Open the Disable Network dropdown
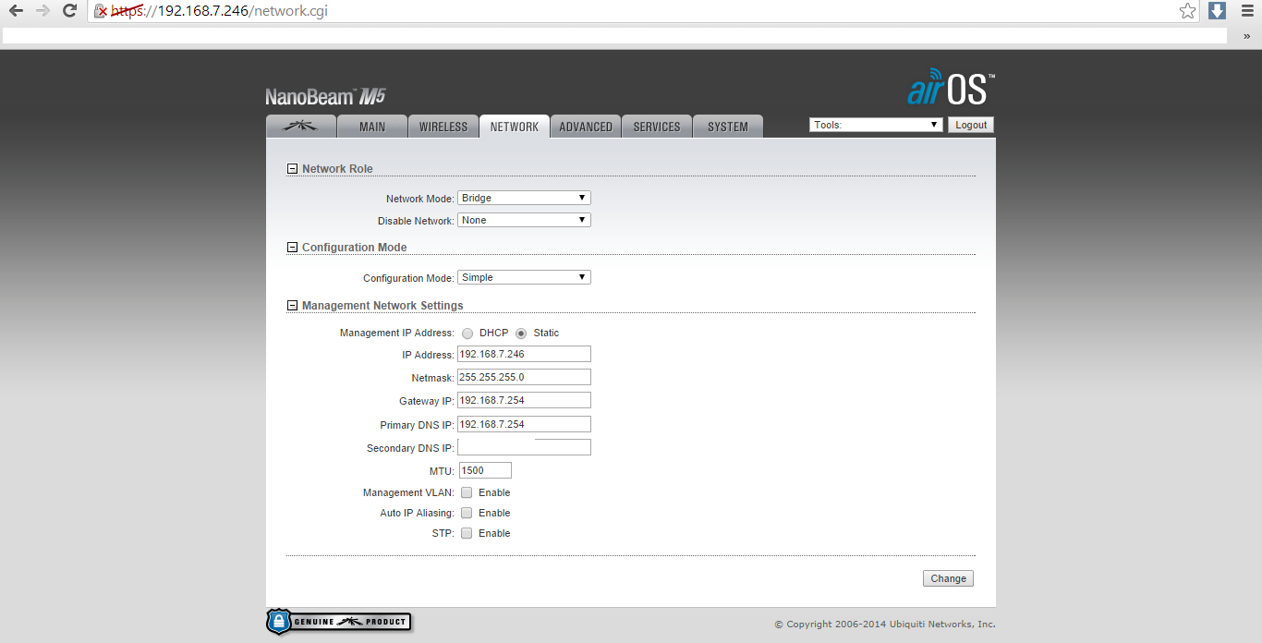Viewport: 1262px width, 643px height. [524, 220]
